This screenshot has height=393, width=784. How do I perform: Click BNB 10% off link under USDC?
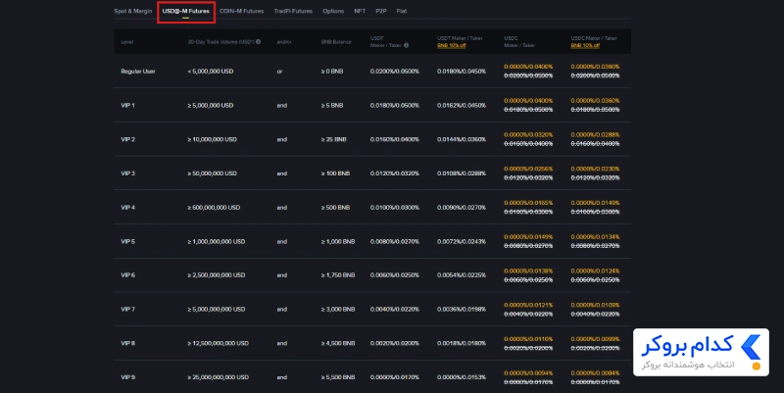coord(585,45)
